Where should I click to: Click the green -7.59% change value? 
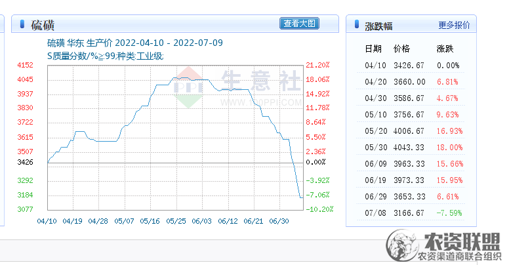(449, 213)
